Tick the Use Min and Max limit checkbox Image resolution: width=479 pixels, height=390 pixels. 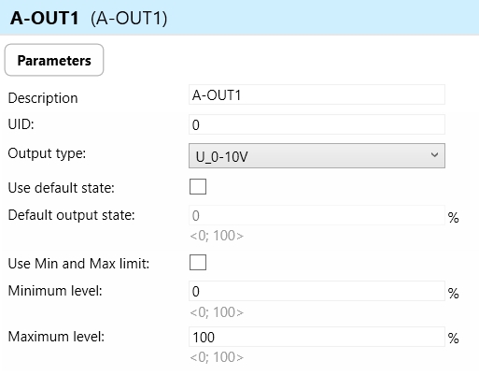198,263
